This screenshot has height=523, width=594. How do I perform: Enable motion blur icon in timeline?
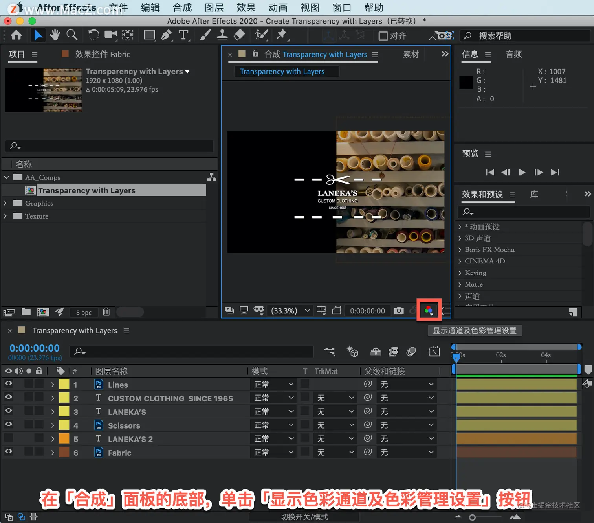click(411, 351)
